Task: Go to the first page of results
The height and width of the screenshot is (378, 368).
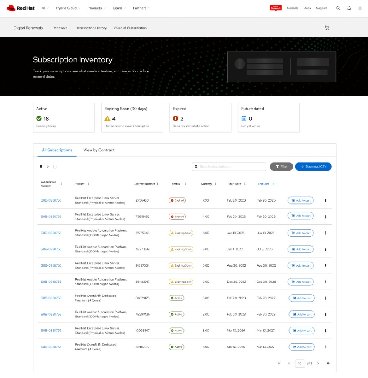Action: click(x=279, y=363)
